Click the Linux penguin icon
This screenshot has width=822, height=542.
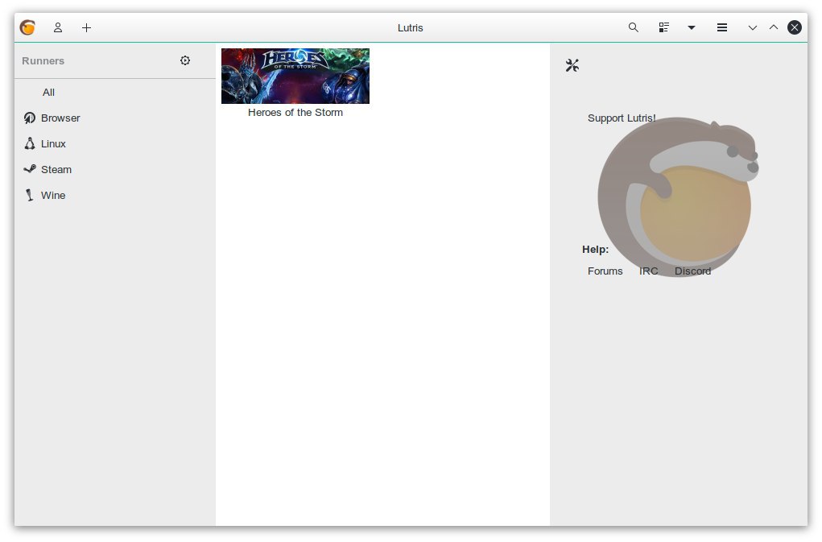pyautogui.click(x=29, y=143)
